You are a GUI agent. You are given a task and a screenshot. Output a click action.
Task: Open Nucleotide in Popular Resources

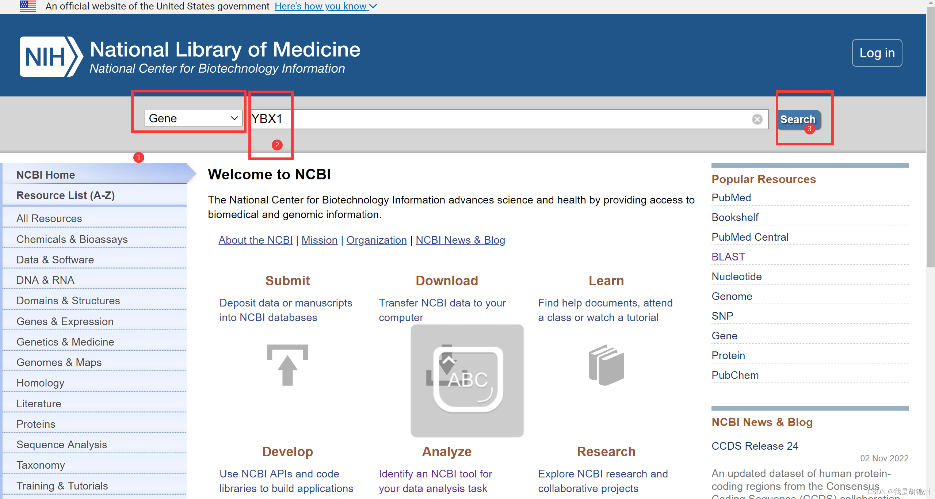click(x=737, y=277)
